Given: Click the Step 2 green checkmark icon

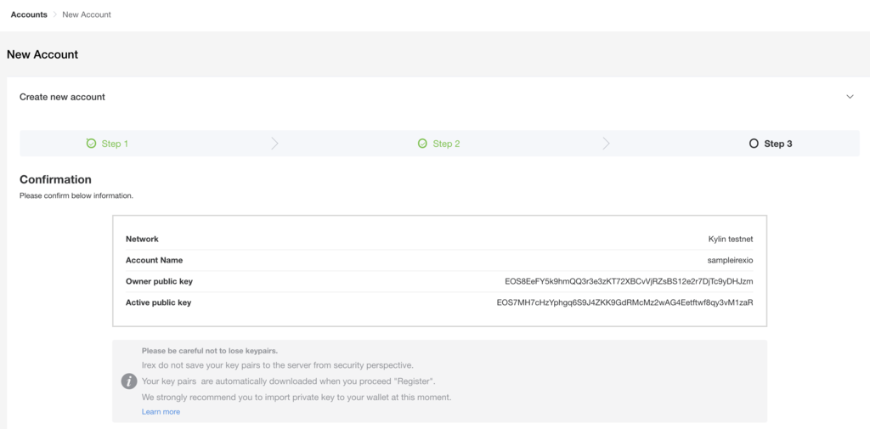Looking at the screenshot, I should pos(422,144).
